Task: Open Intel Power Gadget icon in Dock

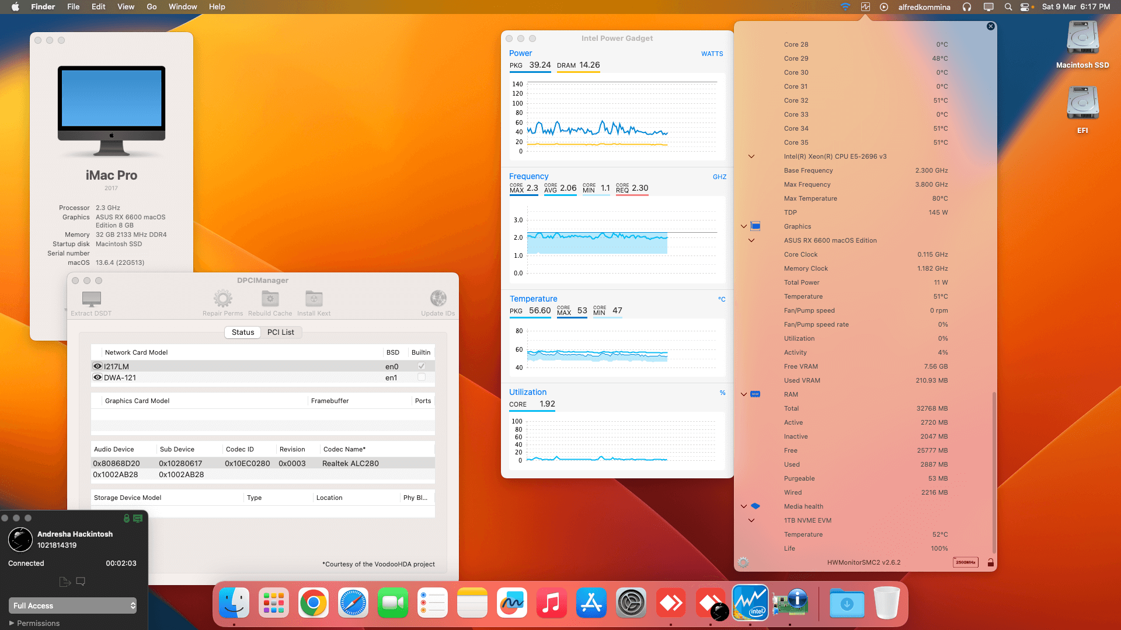Action: point(750,603)
